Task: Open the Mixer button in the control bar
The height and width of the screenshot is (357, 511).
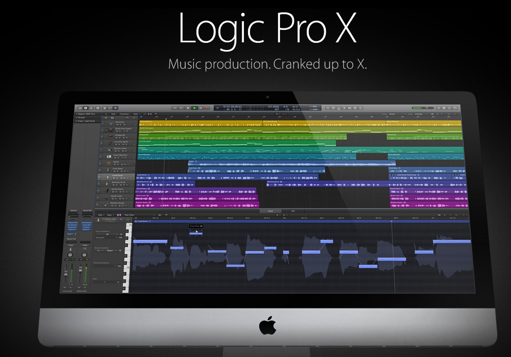Action: point(110,108)
